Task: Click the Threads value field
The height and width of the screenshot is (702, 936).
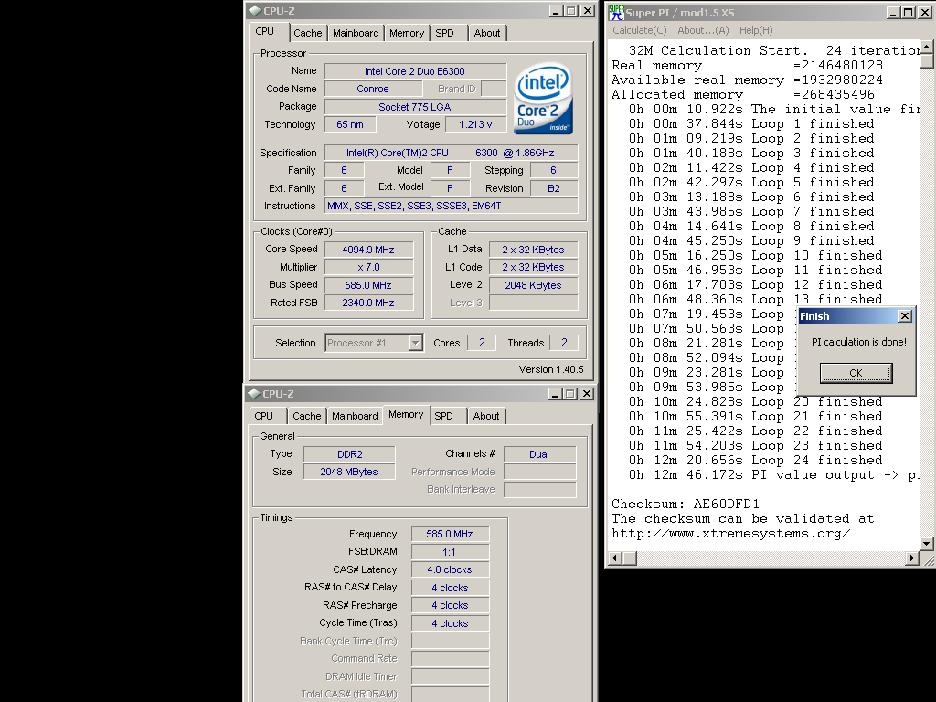Action: pyautogui.click(x=564, y=343)
